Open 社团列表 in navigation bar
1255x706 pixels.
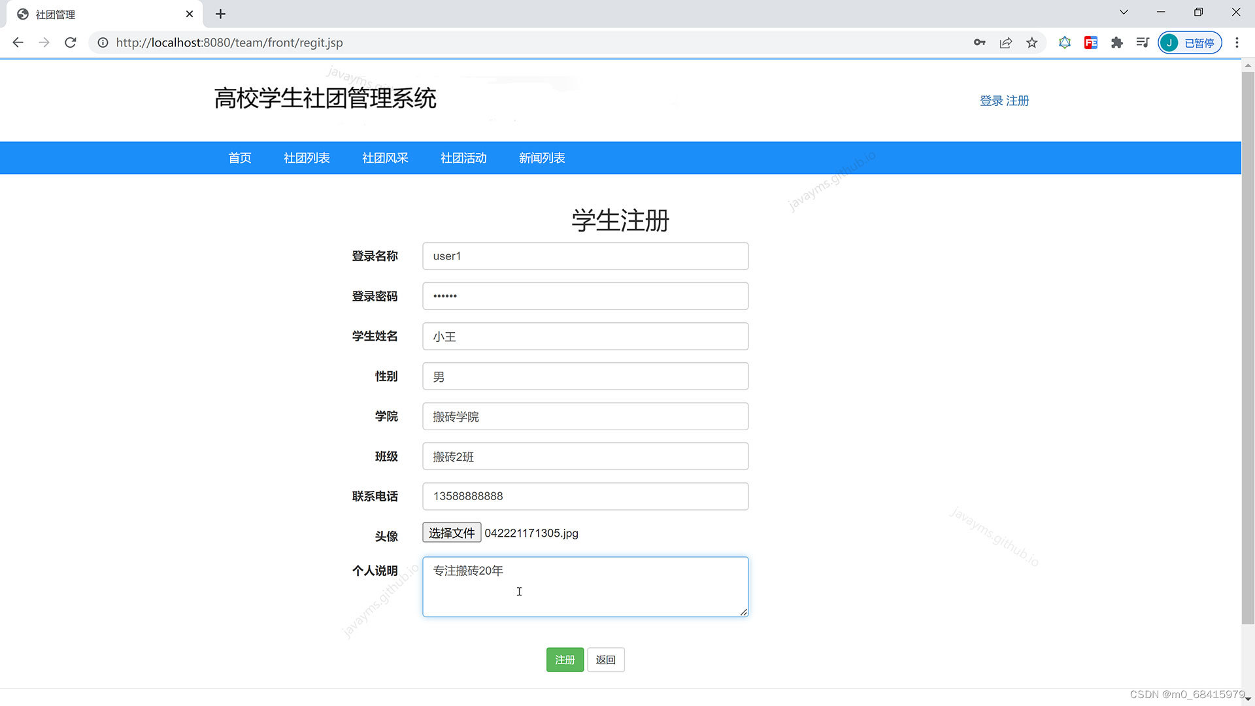pos(307,158)
